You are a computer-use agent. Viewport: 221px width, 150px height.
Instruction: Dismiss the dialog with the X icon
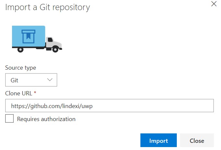214,4
